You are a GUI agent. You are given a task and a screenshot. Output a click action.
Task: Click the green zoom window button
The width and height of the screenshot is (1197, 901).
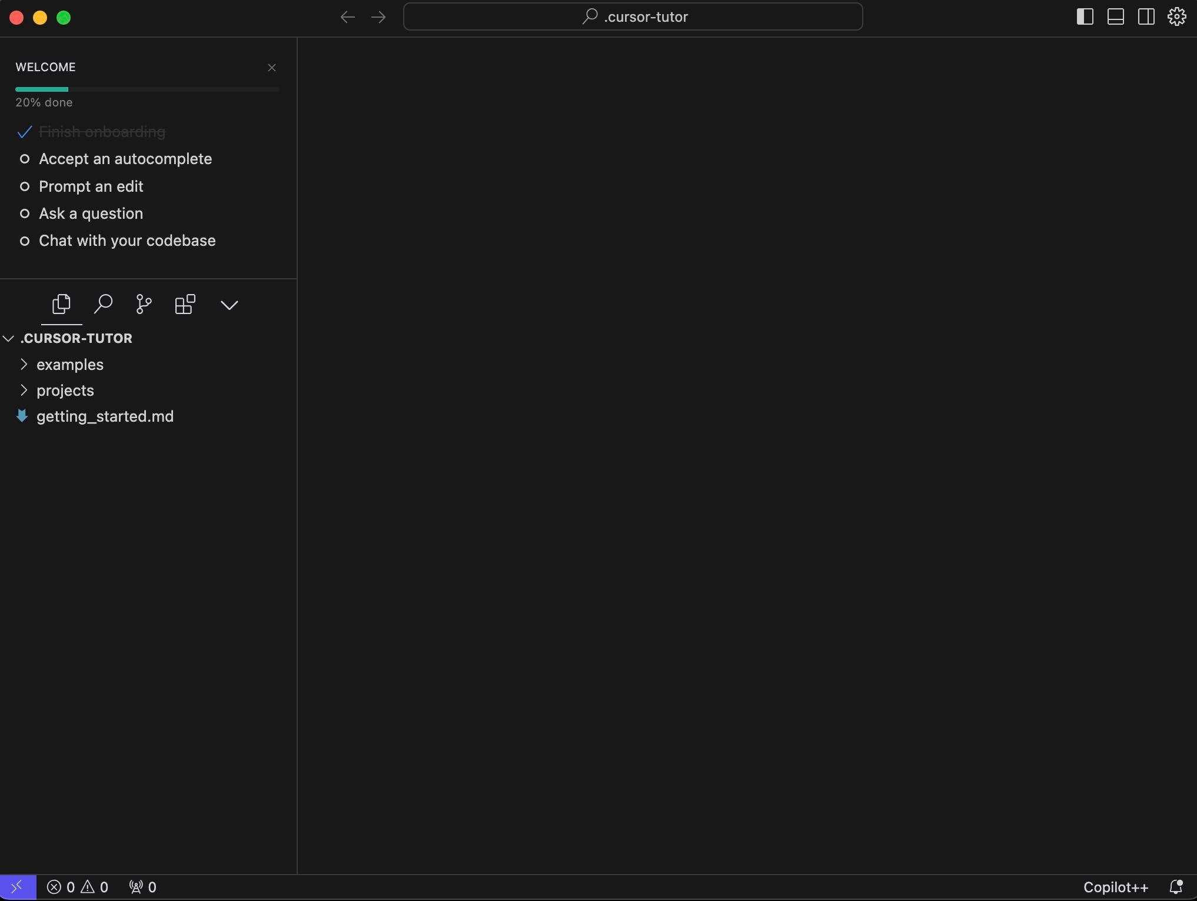[64, 18]
